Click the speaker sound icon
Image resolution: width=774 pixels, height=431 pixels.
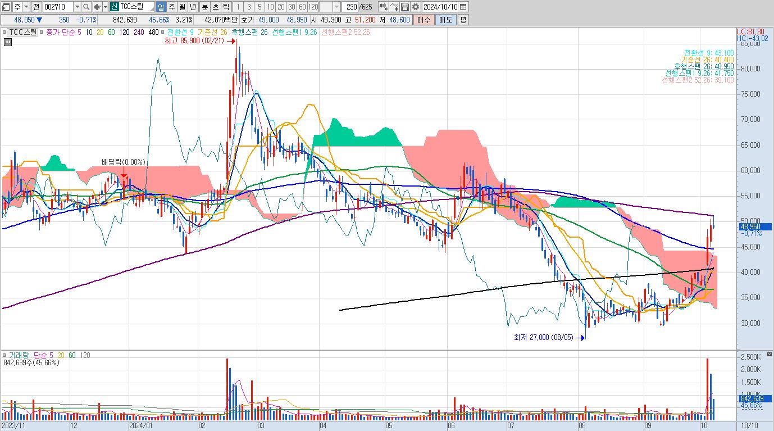(97, 7)
